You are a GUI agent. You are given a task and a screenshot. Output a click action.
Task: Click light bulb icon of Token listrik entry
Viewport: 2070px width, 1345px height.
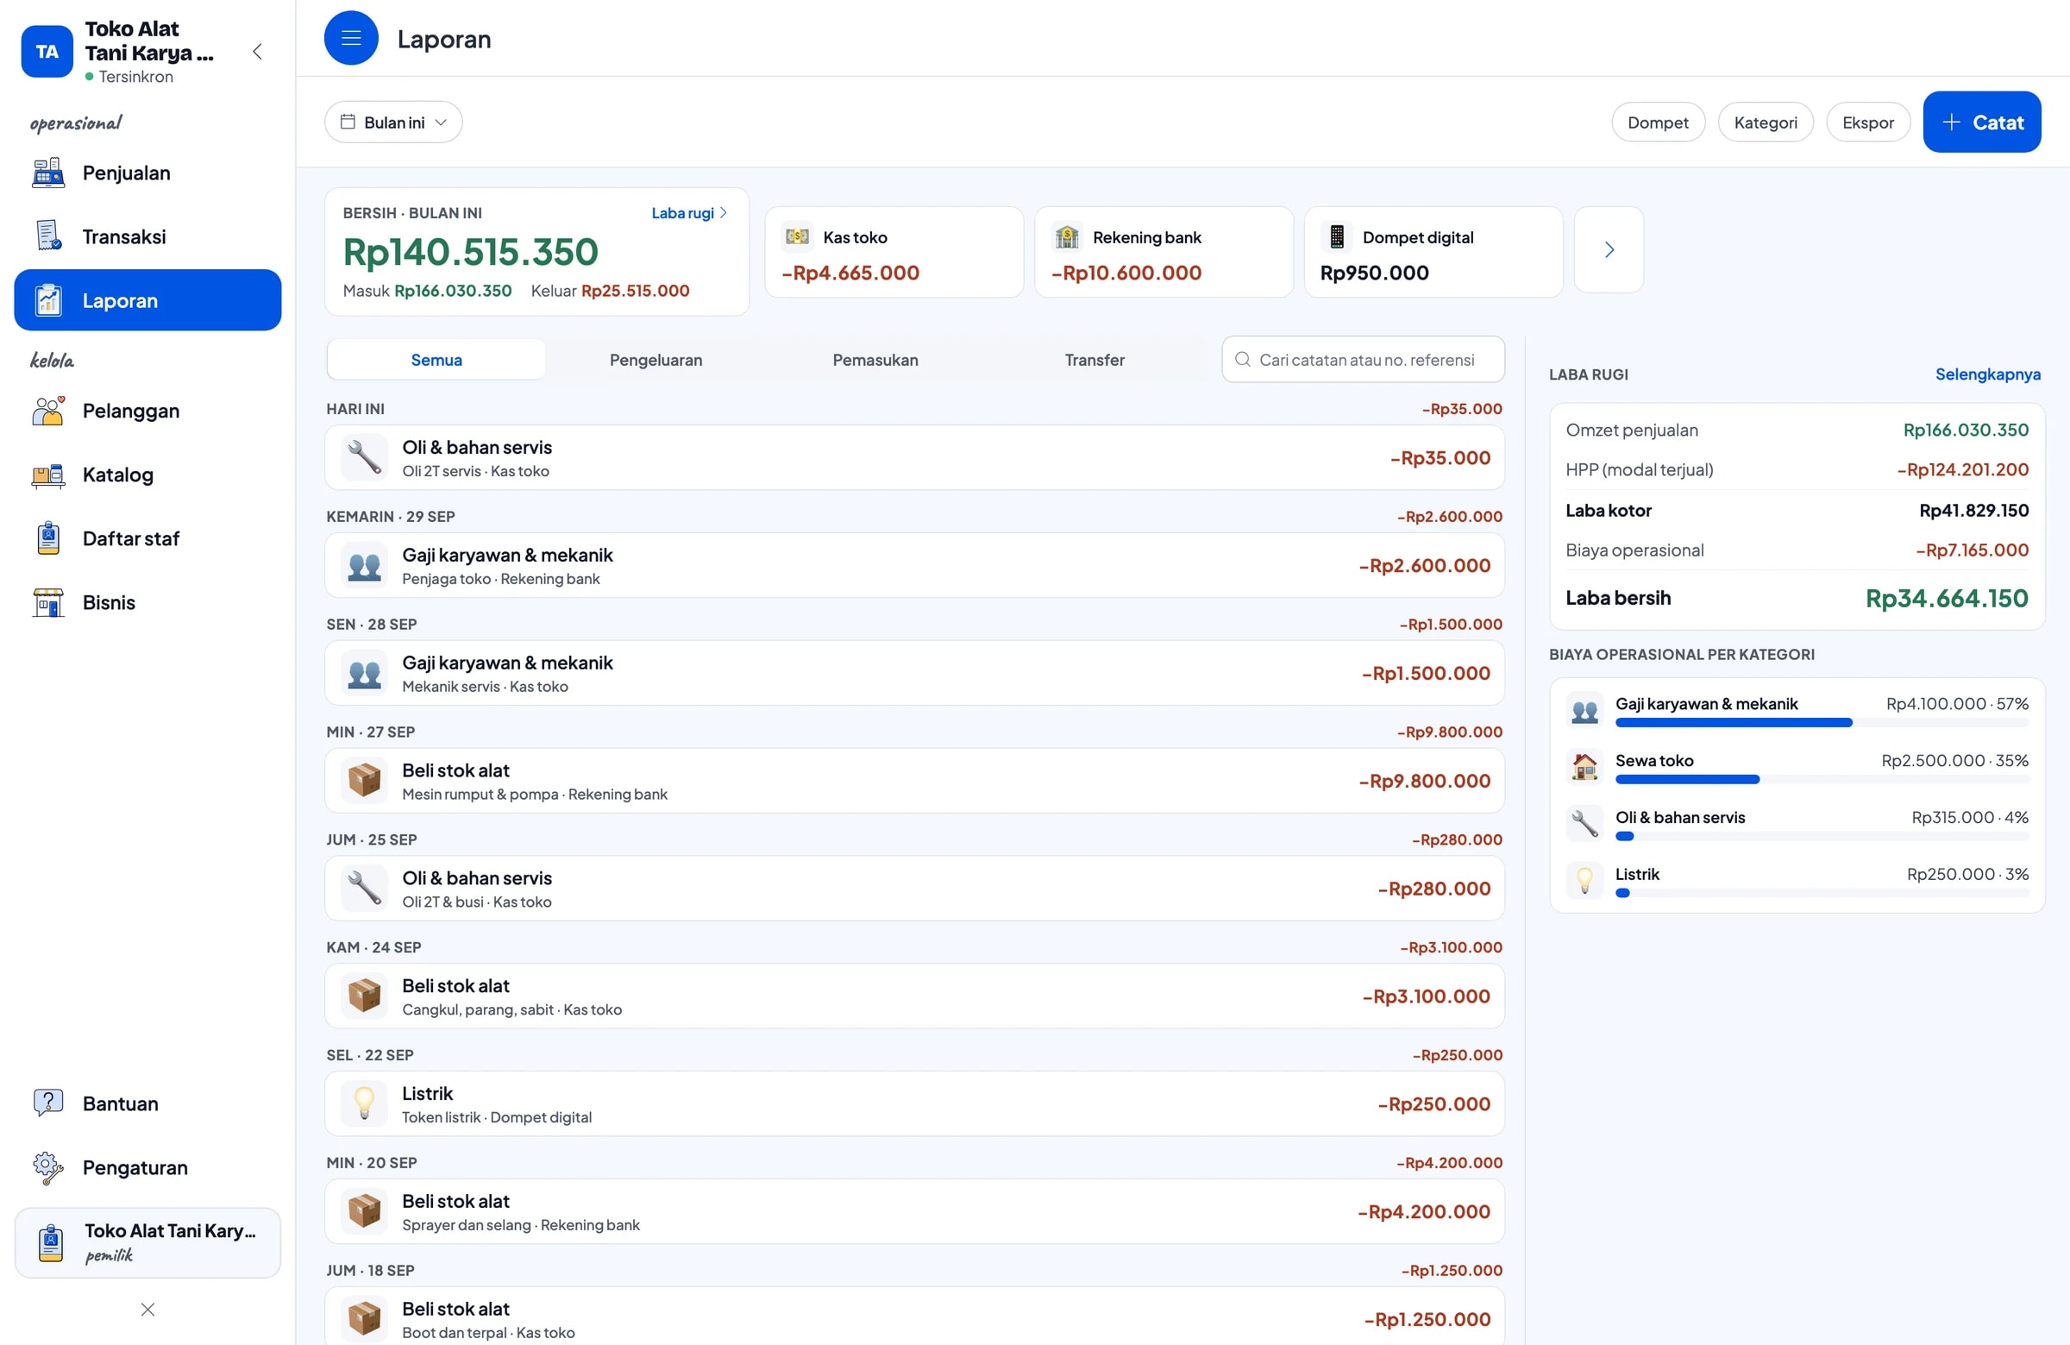pyautogui.click(x=365, y=1103)
